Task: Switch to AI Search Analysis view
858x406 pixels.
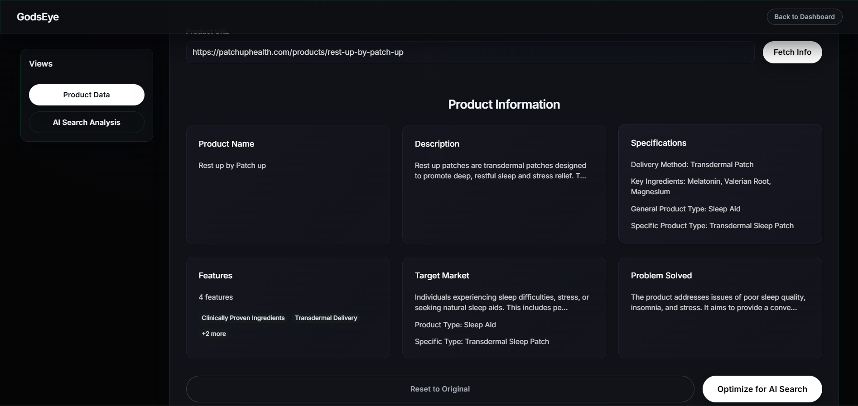Action: 87,122
